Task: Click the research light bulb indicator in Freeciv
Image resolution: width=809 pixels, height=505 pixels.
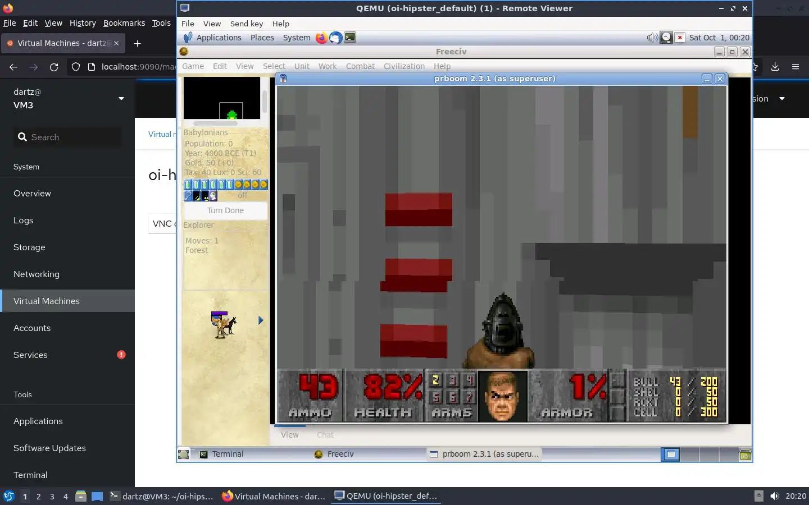Action: tap(188, 196)
